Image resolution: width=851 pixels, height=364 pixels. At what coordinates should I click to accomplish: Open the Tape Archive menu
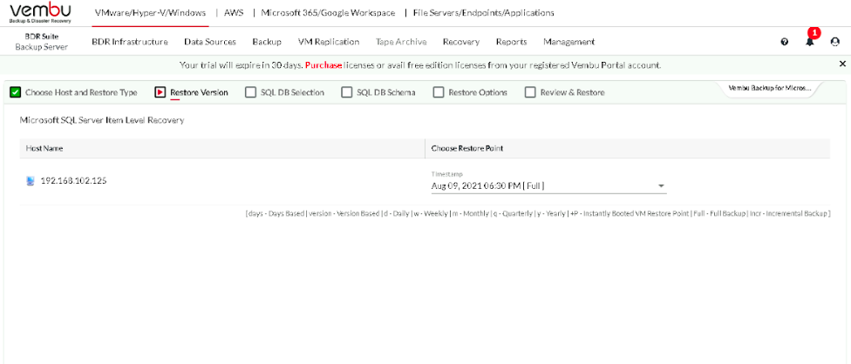[x=401, y=42]
